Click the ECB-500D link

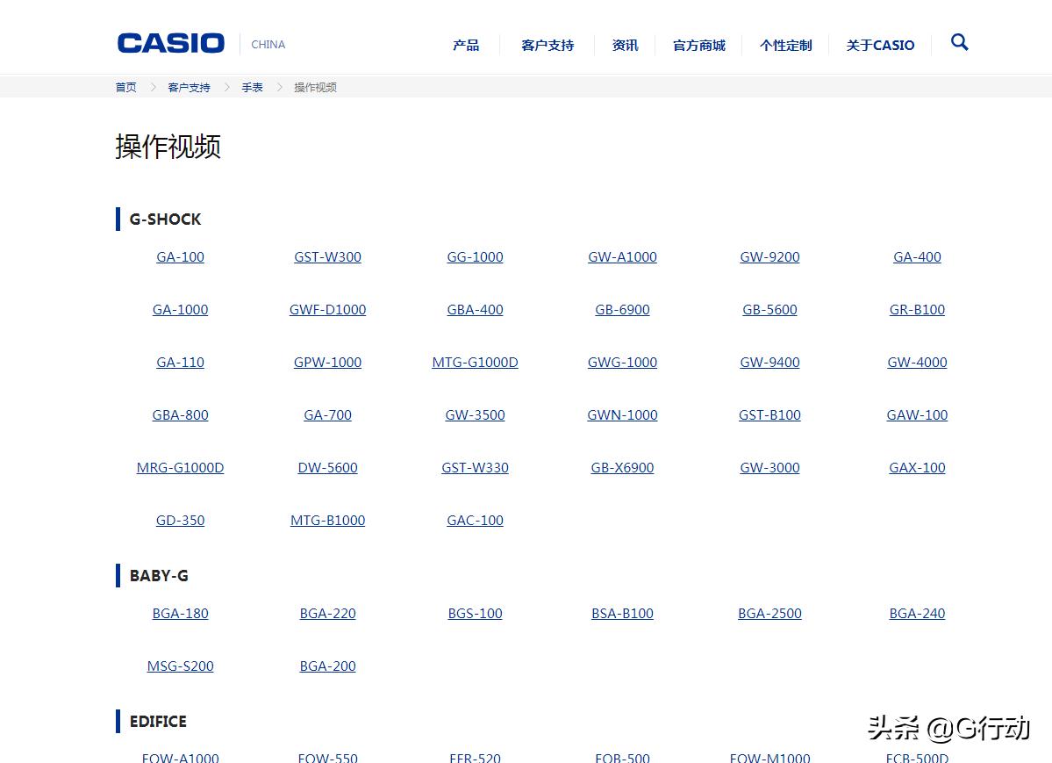(x=917, y=757)
